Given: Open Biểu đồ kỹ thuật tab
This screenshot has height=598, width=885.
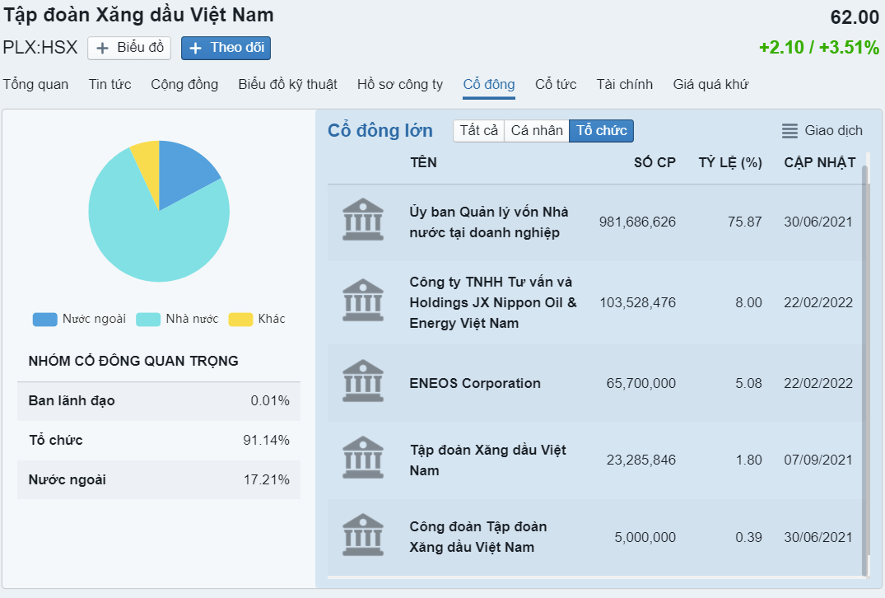Looking at the screenshot, I should click(287, 85).
